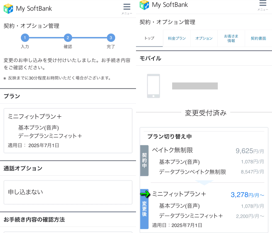Click the grayed-out phone number bar
Screen dimensions: 272x233
pos(195,86)
